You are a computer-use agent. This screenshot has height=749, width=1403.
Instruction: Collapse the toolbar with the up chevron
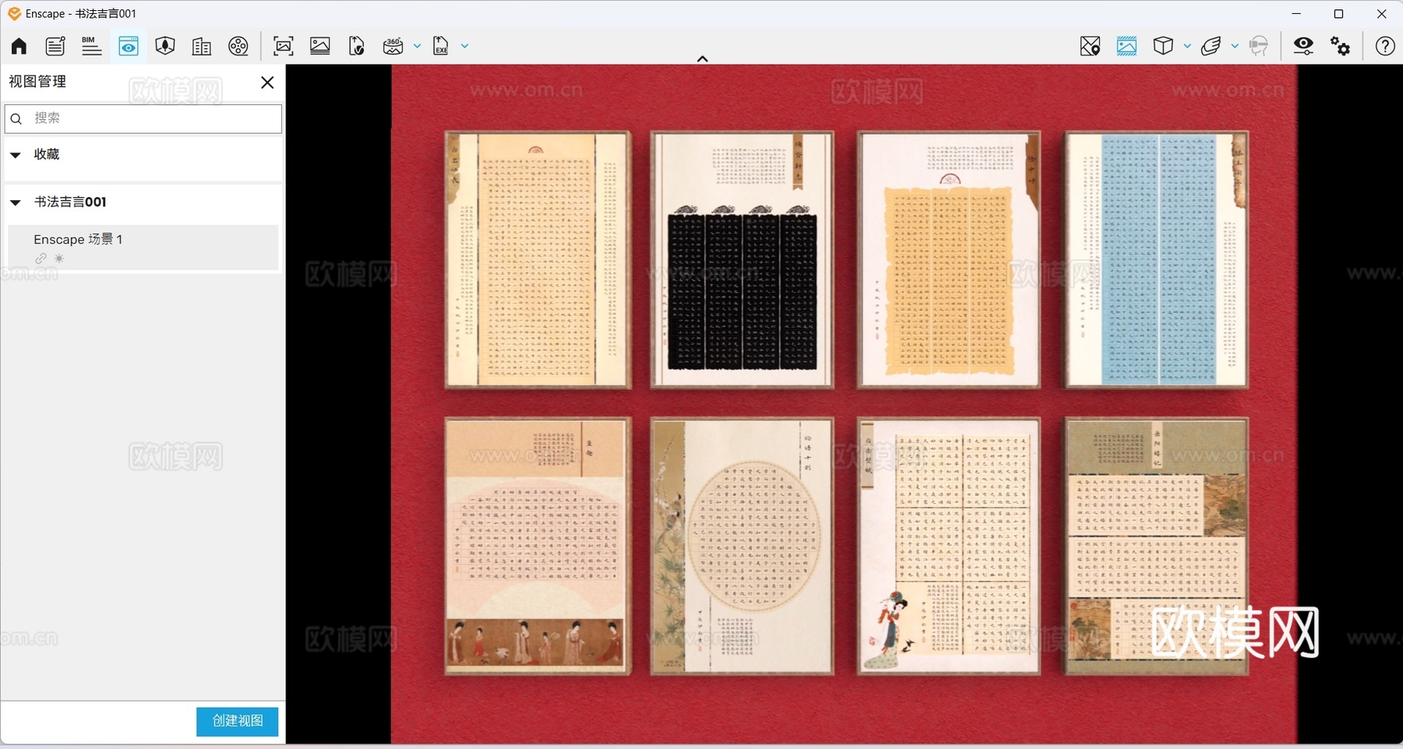[702, 58]
